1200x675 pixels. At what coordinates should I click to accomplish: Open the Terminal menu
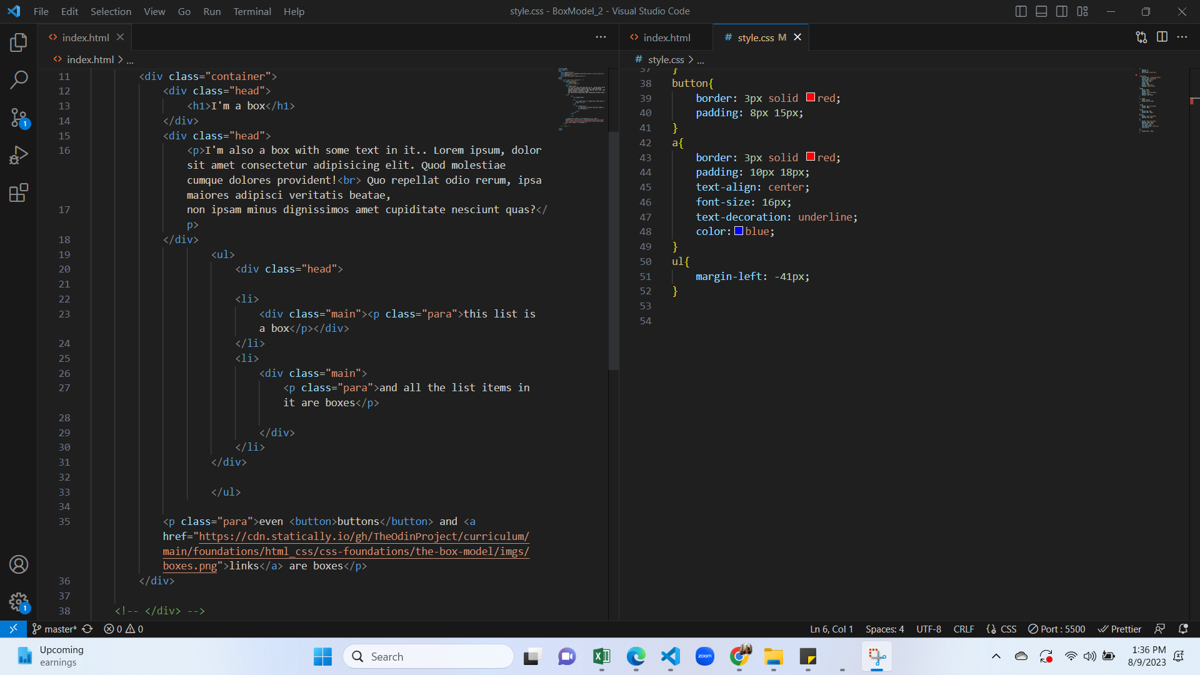tap(252, 11)
